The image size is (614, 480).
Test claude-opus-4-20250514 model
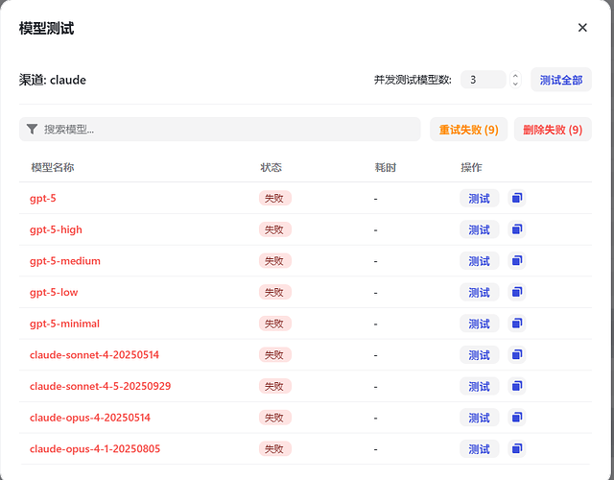pyautogui.click(x=480, y=418)
